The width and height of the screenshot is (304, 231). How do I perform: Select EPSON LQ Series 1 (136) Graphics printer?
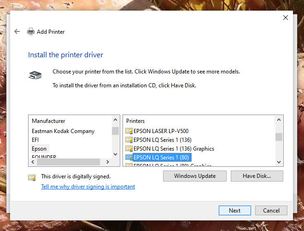point(174,149)
